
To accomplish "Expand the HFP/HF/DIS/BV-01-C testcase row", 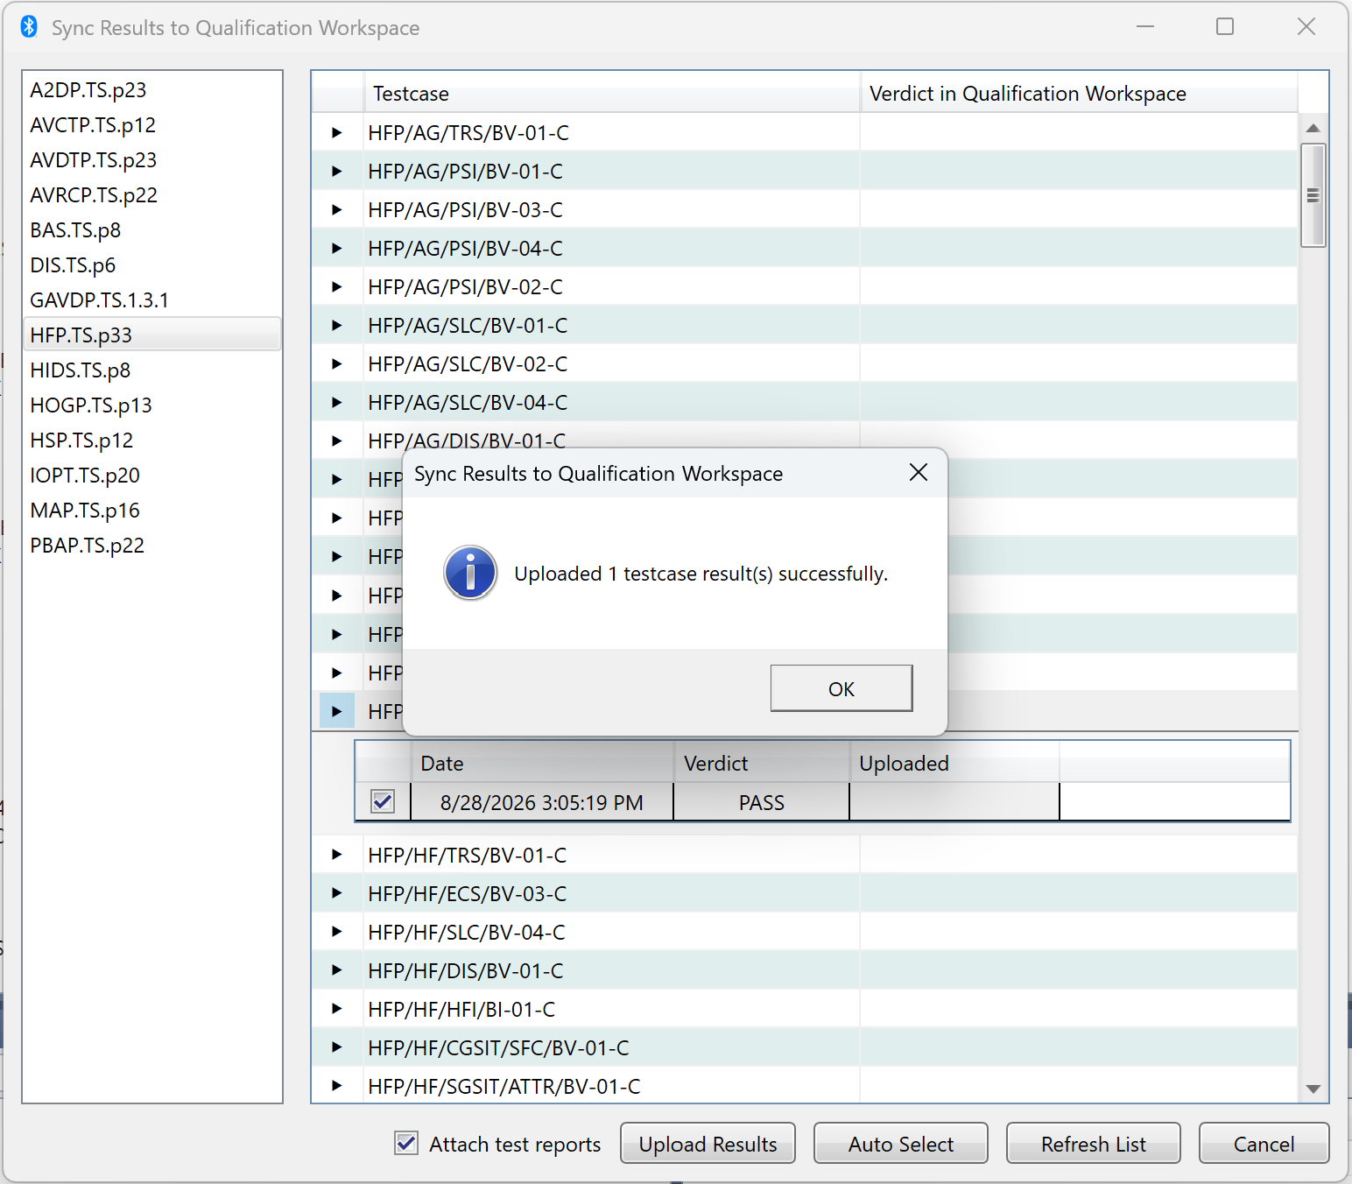I will (x=337, y=970).
